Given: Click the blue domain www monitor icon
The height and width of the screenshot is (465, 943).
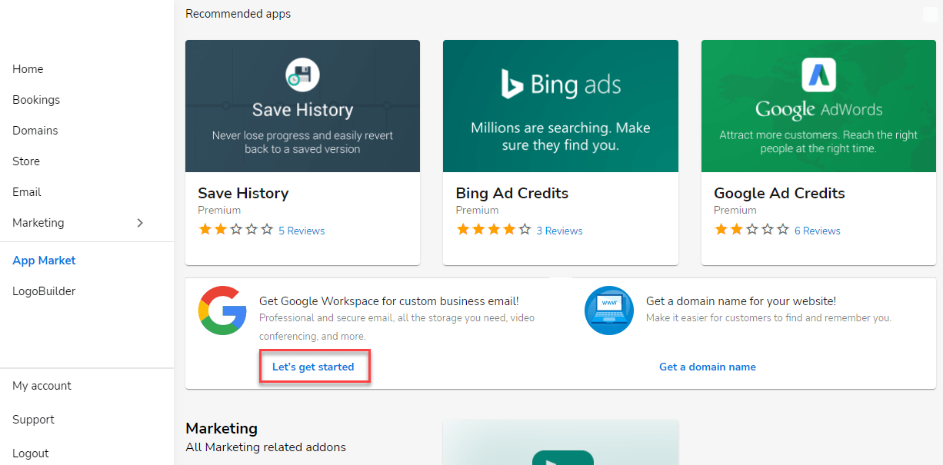Looking at the screenshot, I should coord(609,311).
